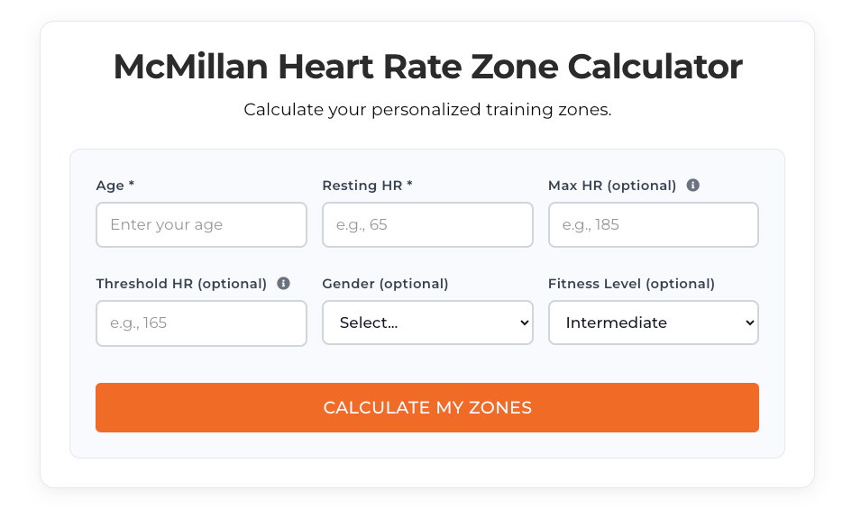Click the subtitle about personalized training zones
This screenshot has height=527, width=861.
(427, 109)
